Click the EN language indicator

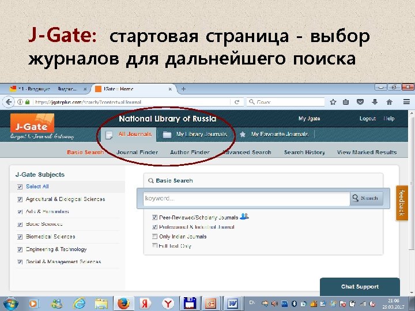pyautogui.click(x=252, y=302)
